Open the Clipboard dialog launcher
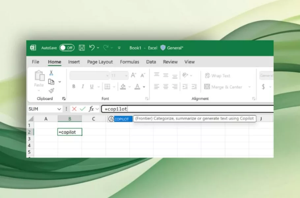 [64, 99]
